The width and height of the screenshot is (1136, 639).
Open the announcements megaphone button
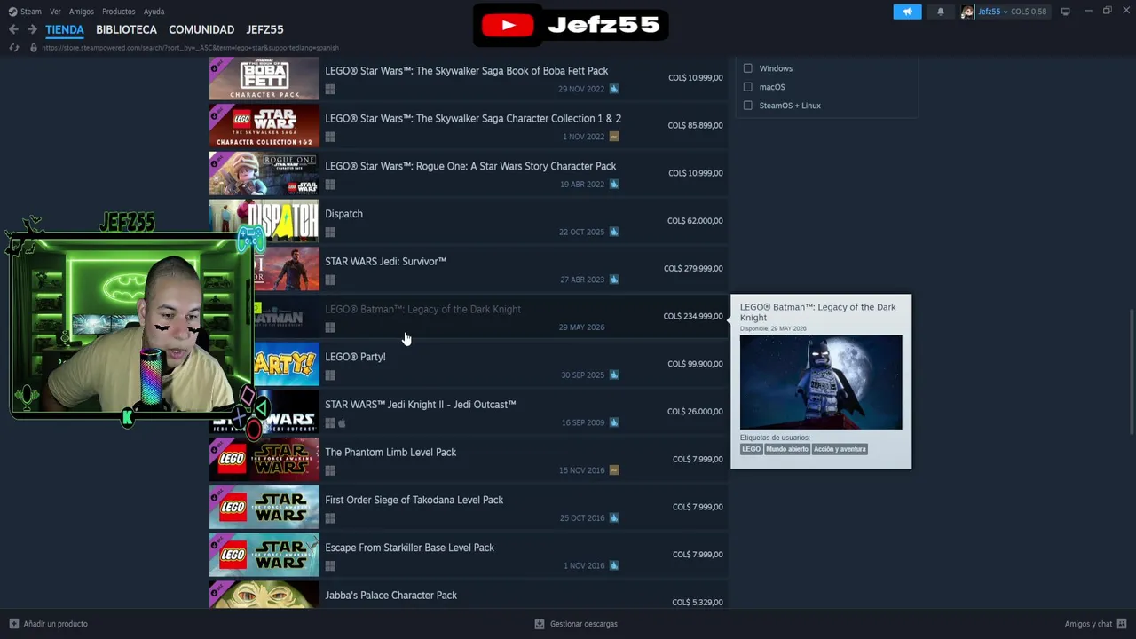click(907, 12)
